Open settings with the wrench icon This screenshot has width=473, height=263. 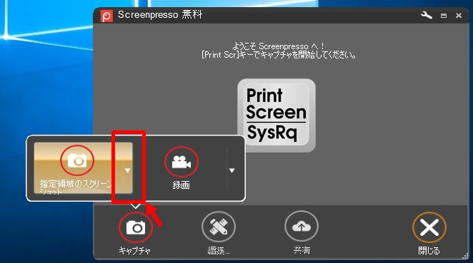[x=427, y=15]
